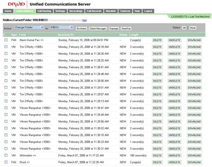Click the 'here' link for old voicemail
Image resolution: width=212 pixels, height=167 pixels.
(x=84, y=21)
